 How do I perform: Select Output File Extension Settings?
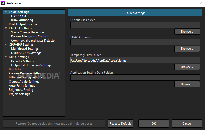(x=31, y=65)
